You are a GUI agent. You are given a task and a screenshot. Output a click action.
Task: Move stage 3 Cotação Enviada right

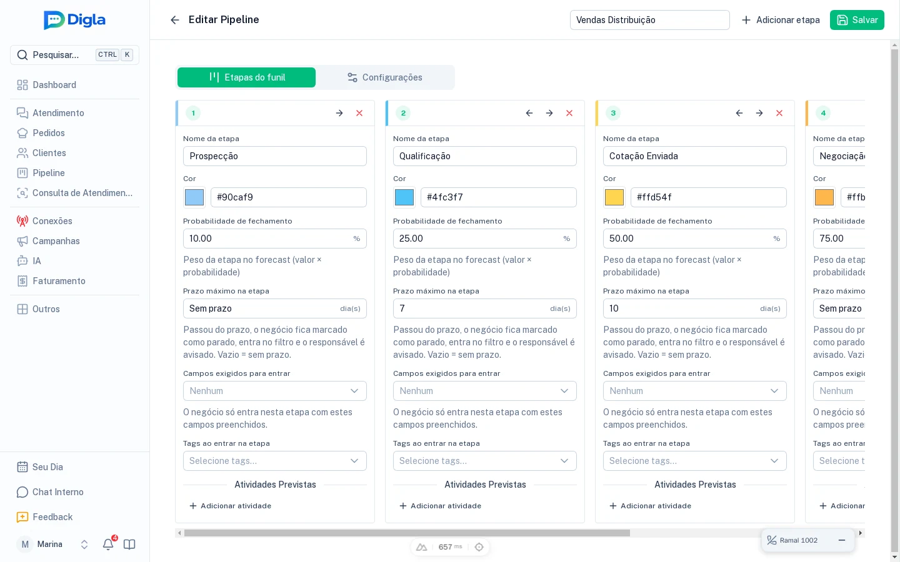point(759,113)
